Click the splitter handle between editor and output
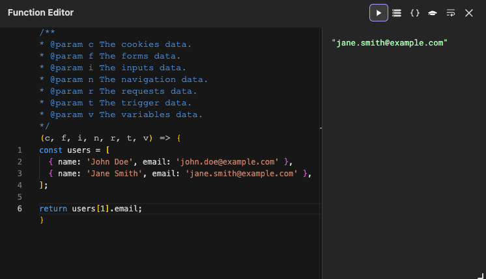 [x=321, y=128]
